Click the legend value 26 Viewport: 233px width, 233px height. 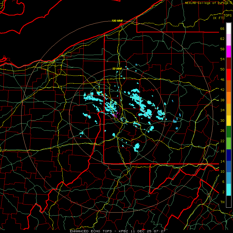[222, 131]
